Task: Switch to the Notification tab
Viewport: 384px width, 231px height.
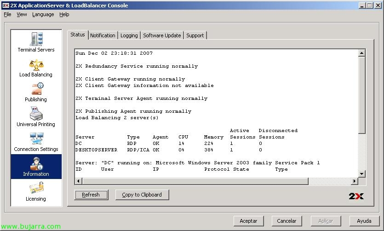Action: [103, 35]
